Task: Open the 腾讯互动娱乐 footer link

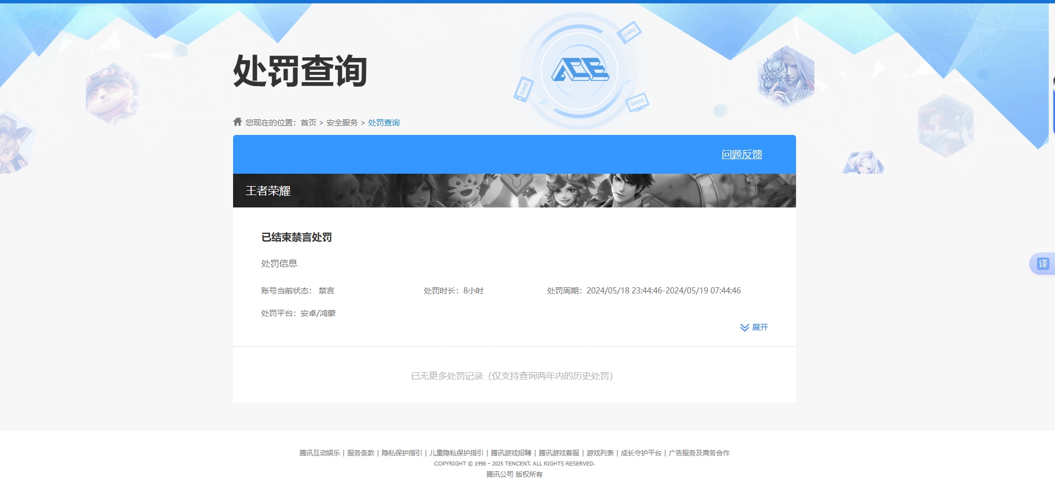Action: click(x=320, y=453)
